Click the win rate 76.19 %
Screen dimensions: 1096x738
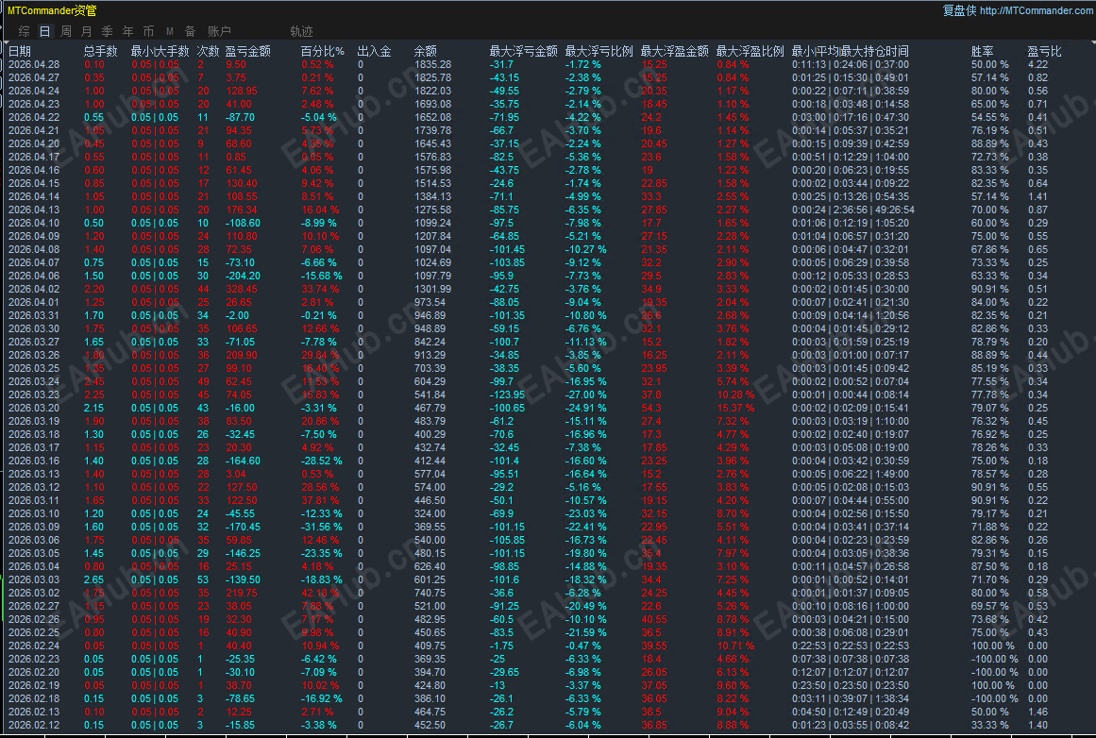pyautogui.click(x=989, y=130)
